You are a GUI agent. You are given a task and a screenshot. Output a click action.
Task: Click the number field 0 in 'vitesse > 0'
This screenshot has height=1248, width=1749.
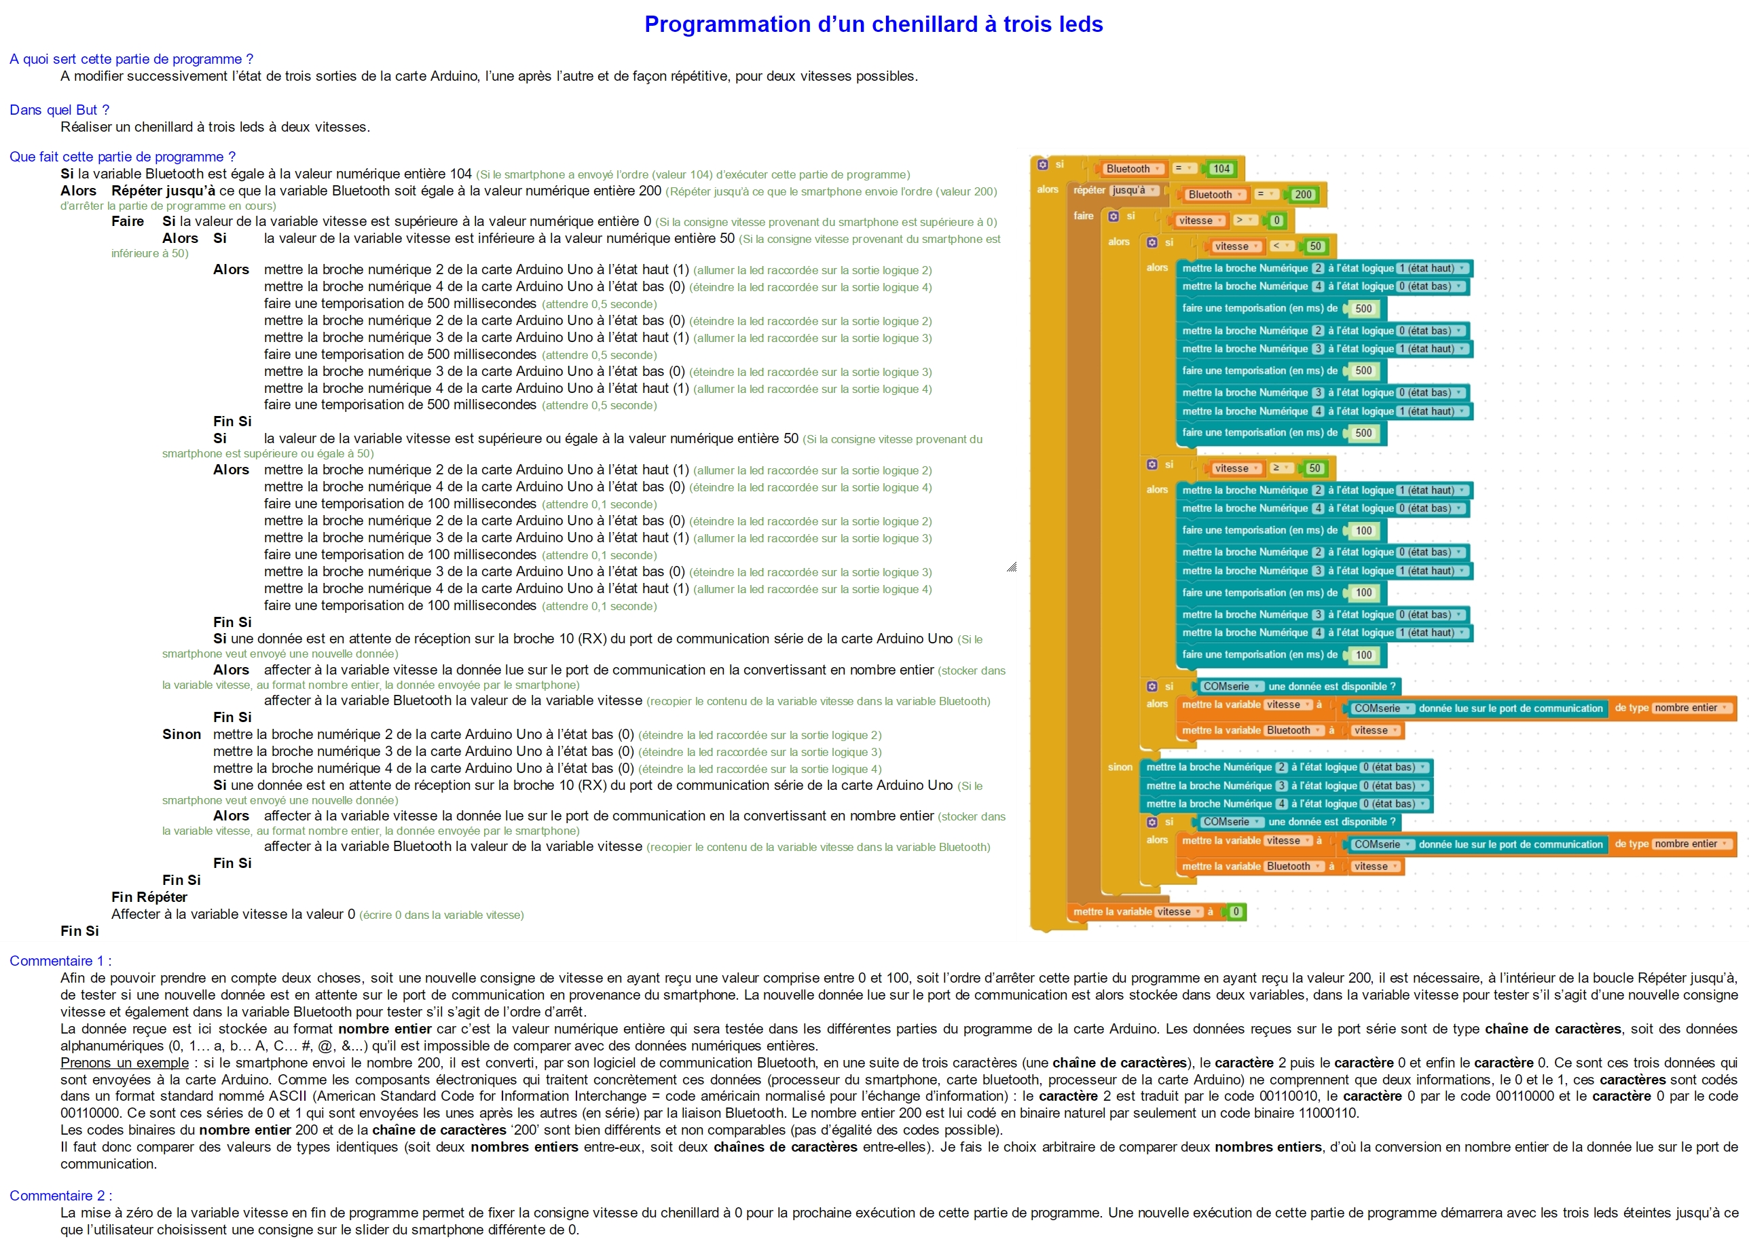coord(1276,221)
